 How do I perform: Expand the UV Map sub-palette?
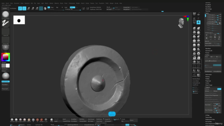[207, 115]
